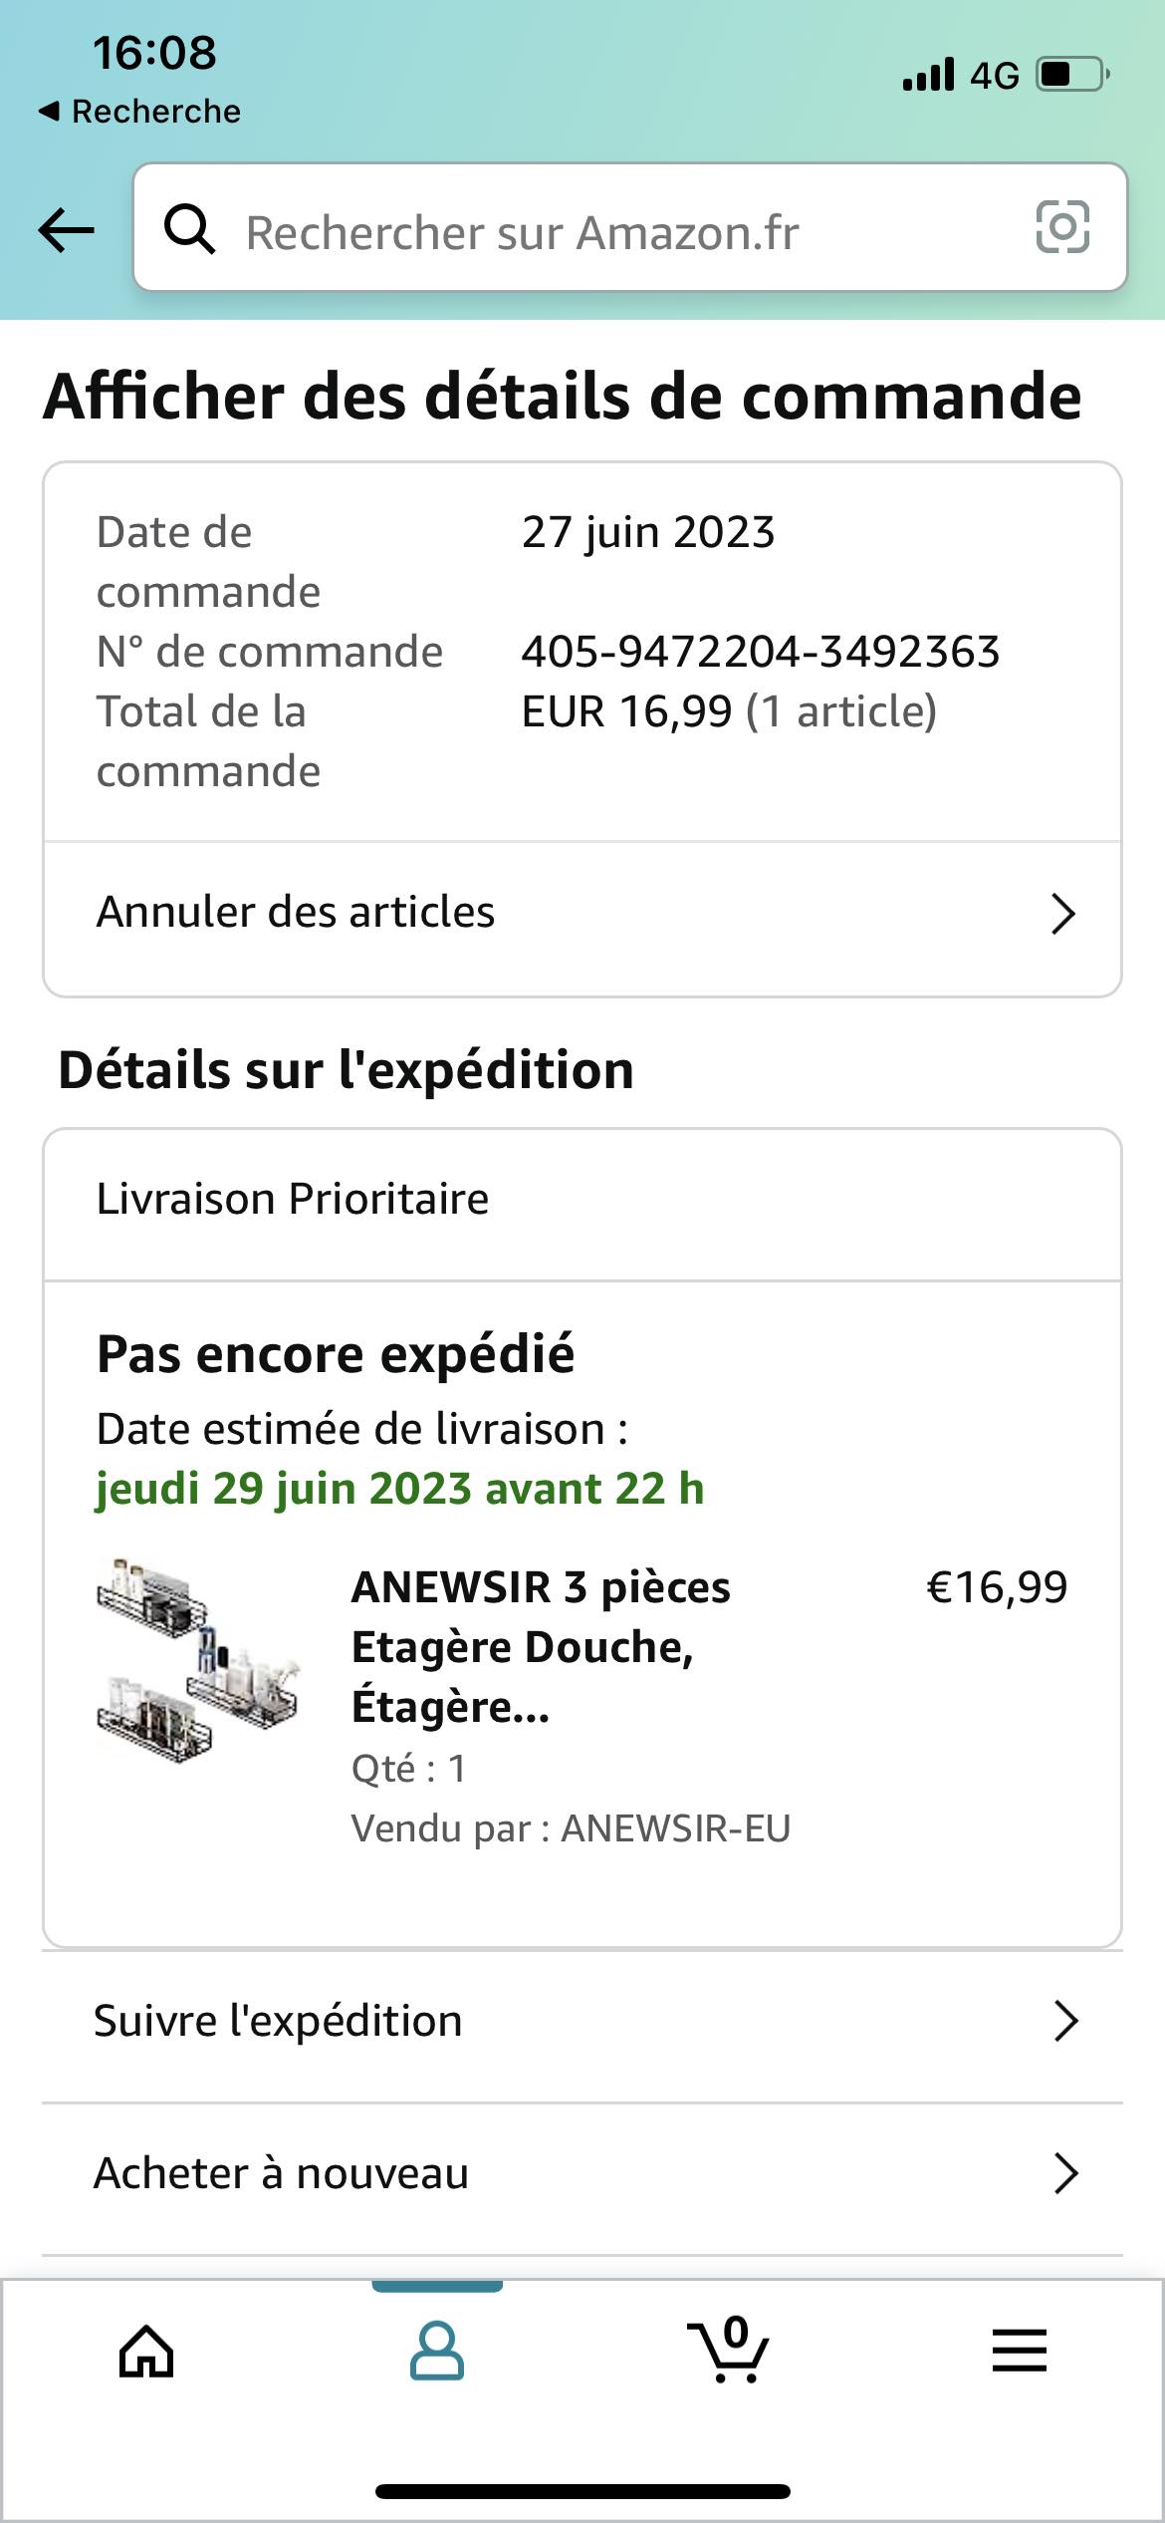Return to Recherche app via status bar
Viewport: 1165px width, 2523px height.
[140, 112]
